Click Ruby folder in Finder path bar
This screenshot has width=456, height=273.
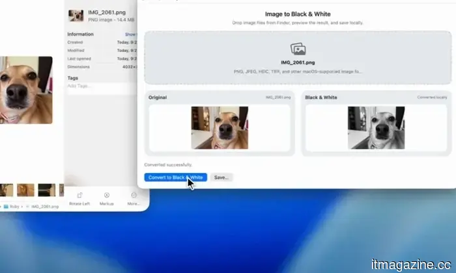tap(12, 207)
